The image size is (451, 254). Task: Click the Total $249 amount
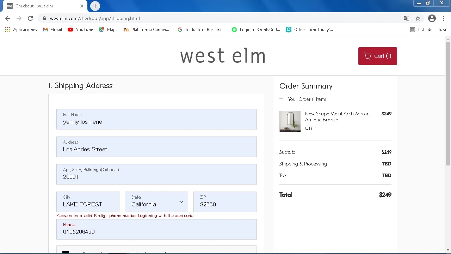click(x=385, y=195)
